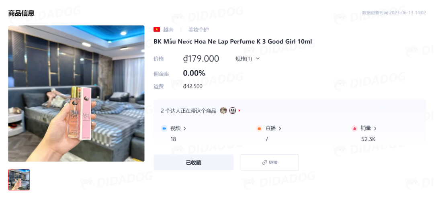
Task: Click the orange livestream icon
Action: point(259,129)
